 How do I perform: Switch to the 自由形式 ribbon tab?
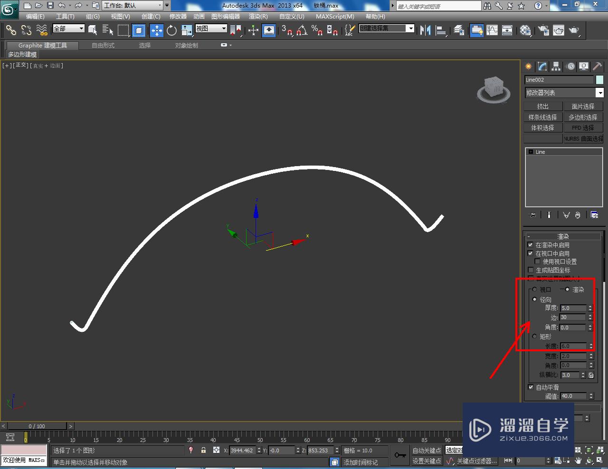103,46
